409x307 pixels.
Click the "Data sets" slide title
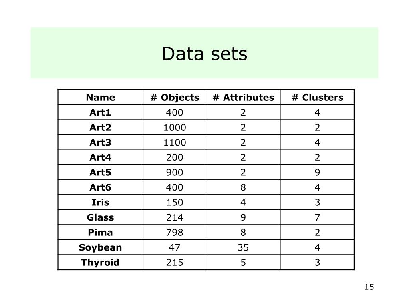tap(204, 54)
